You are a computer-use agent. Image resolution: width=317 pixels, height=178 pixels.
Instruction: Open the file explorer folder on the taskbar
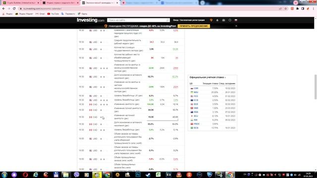point(66,175)
